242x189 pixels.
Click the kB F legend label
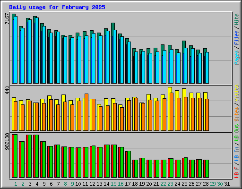(x=237, y=172)
